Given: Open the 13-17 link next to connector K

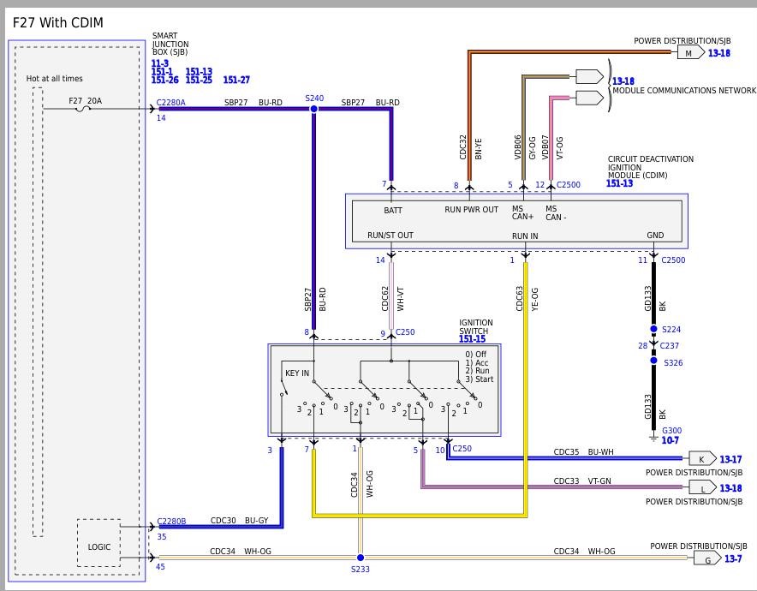Looking at the screenshot, I should [x=730, y=459].
